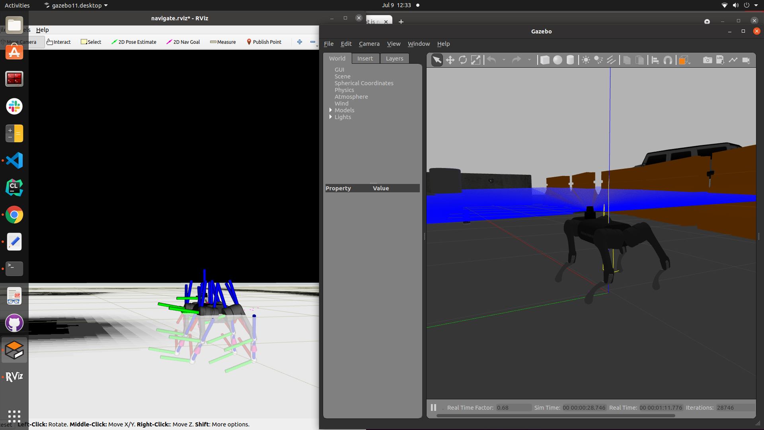Switch to the Insert tab
Viewport: 764px width, 430px height.
[x=365, y=59]
